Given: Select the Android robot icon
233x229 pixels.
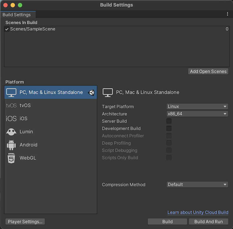Looking at the screenshot, I should click(11, 145).
